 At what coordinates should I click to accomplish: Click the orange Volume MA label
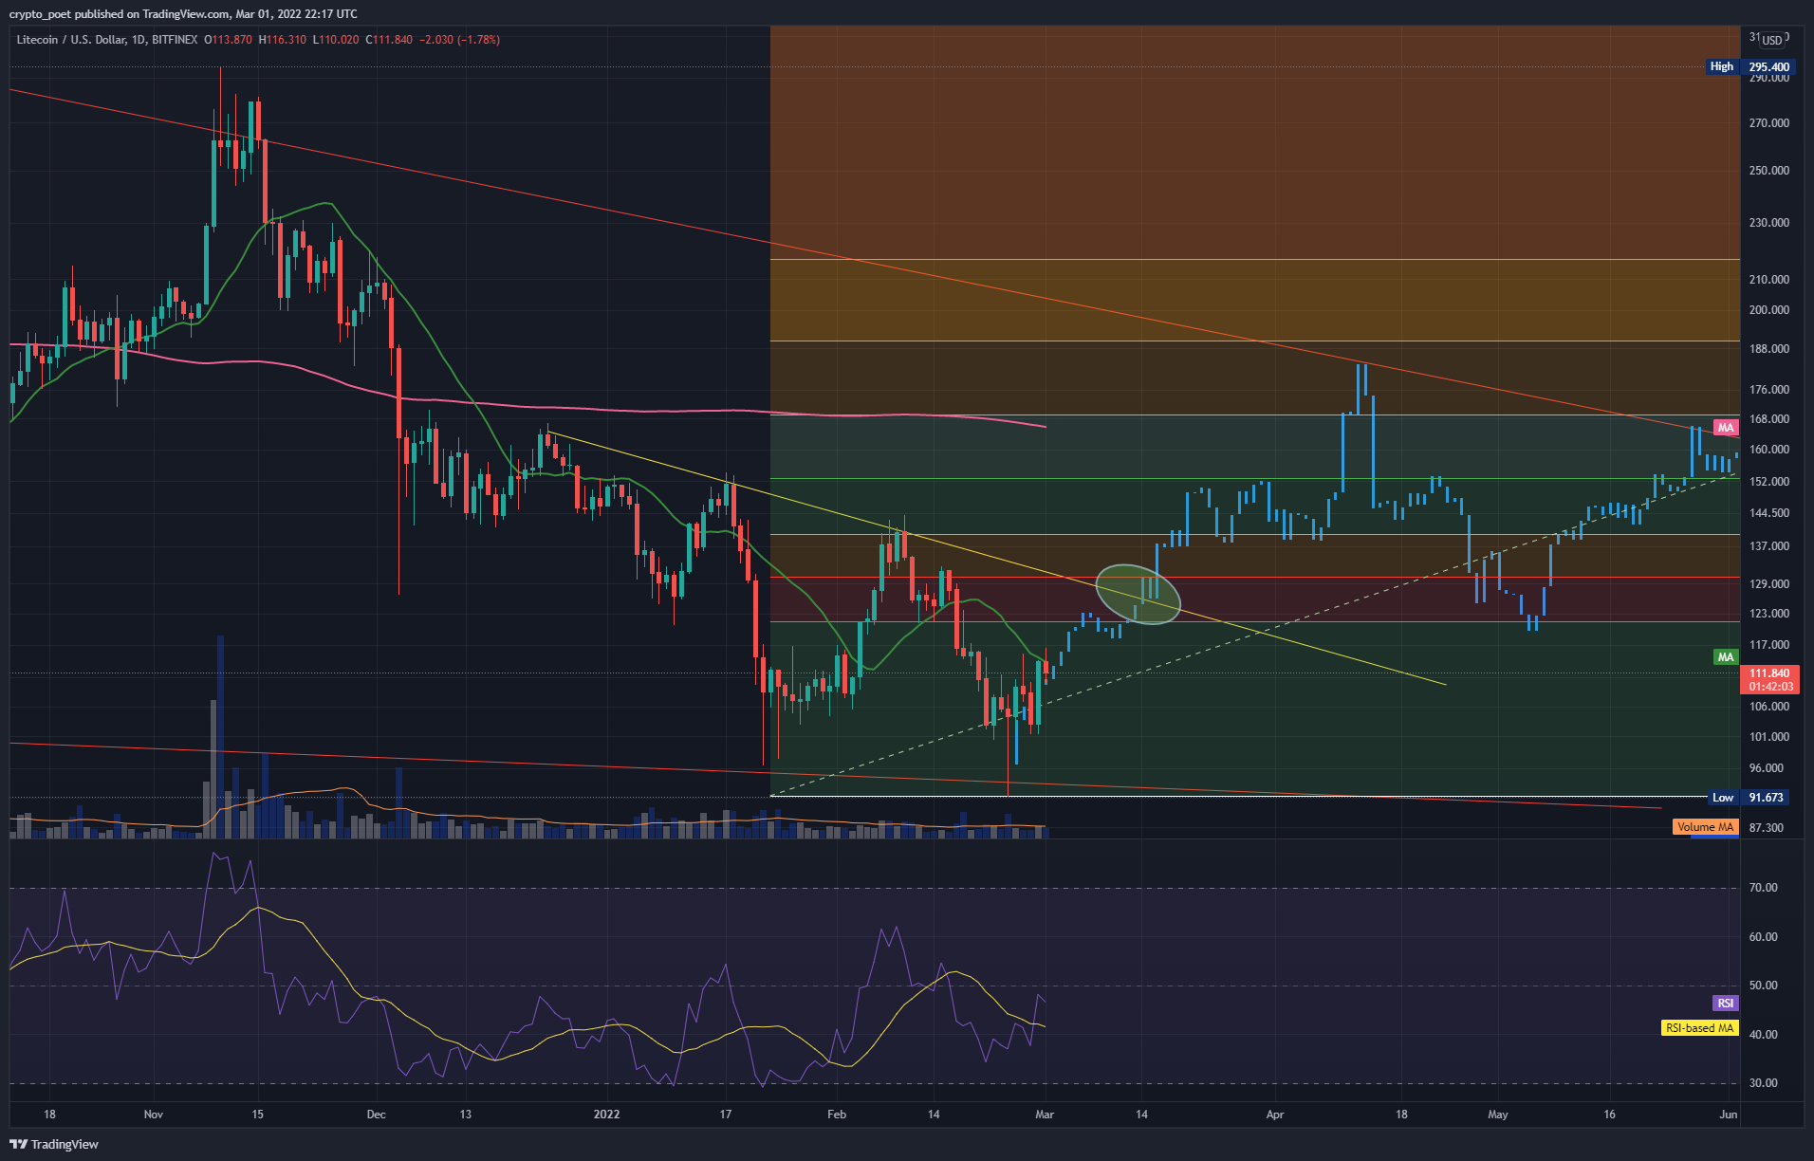pyautogui.click(x=1705, y=827)
